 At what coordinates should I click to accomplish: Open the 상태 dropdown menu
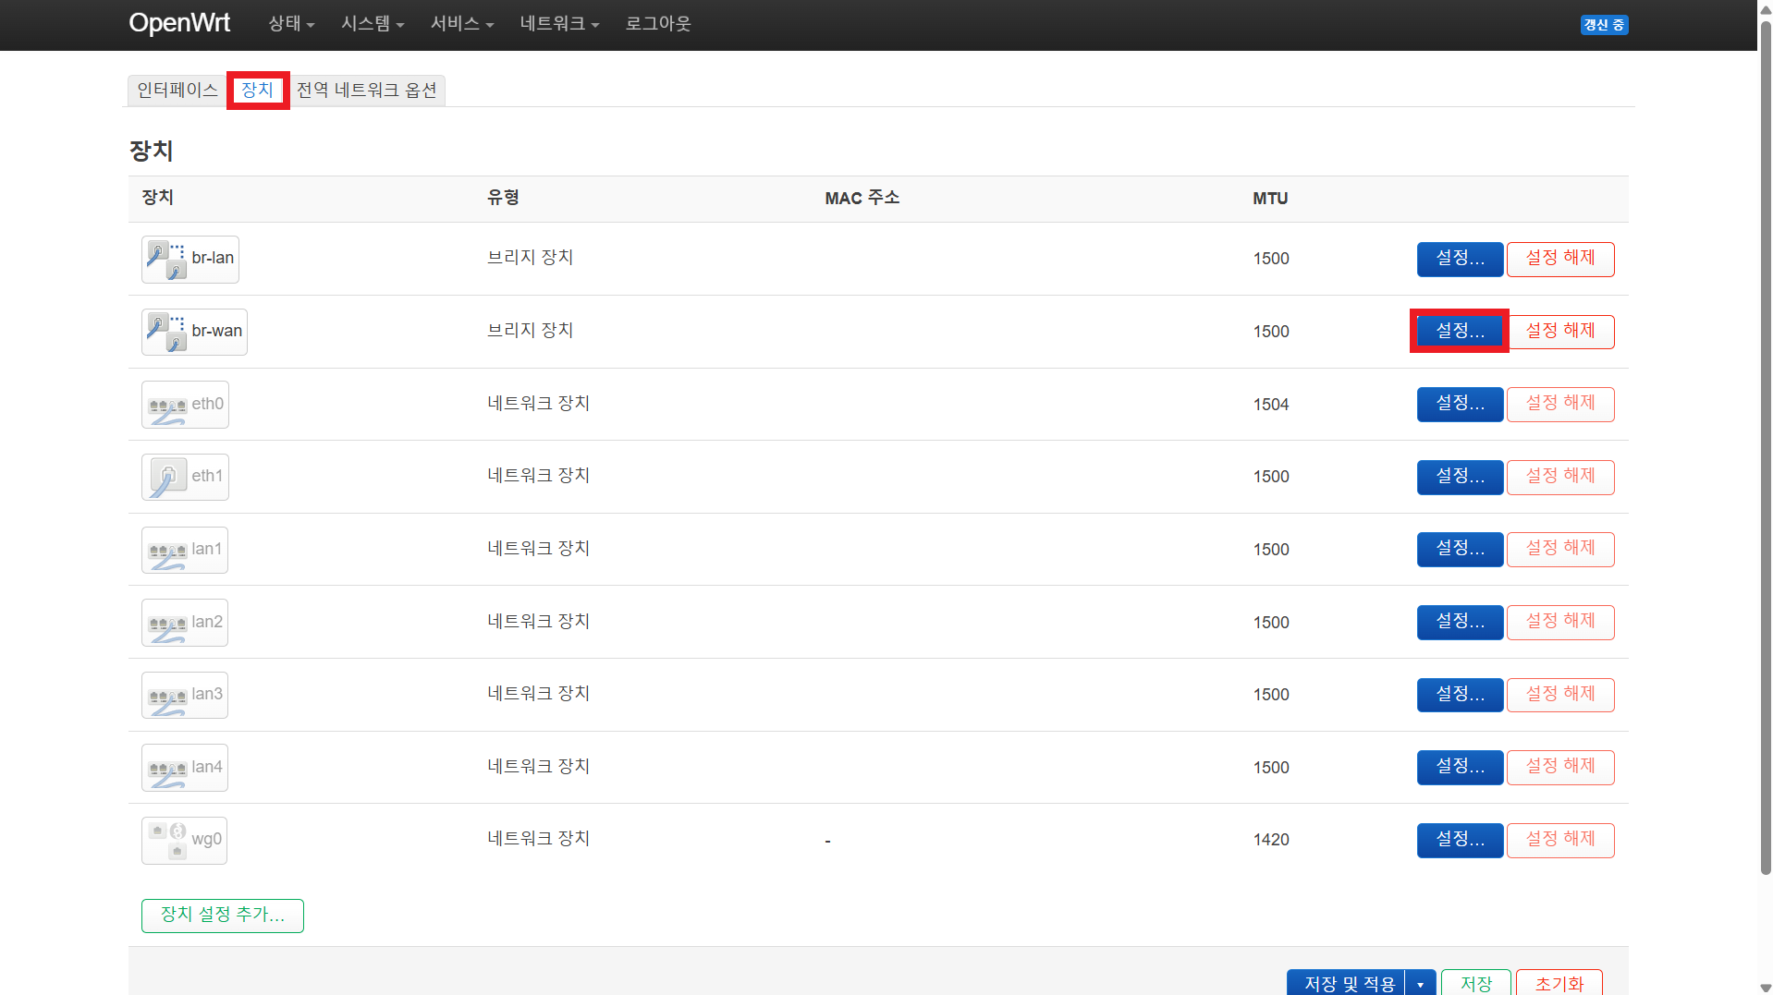point(291,24)
